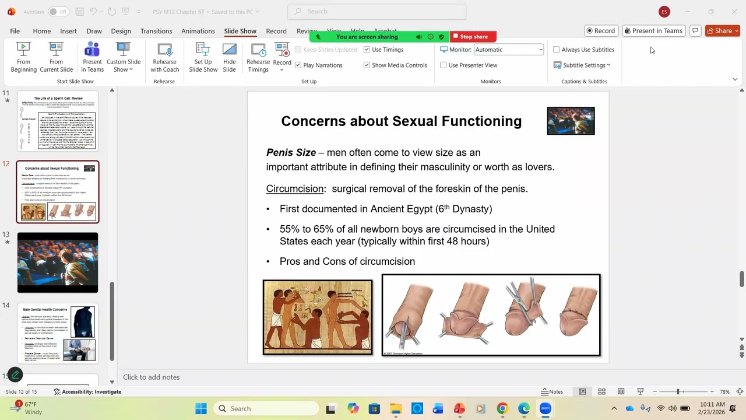Open Subtitle Settings dropdown
Screen dimensions: 746x420
582,65
